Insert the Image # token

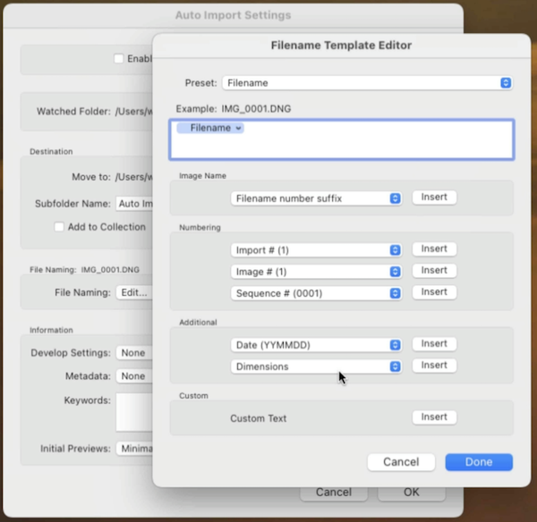[434, 271]
